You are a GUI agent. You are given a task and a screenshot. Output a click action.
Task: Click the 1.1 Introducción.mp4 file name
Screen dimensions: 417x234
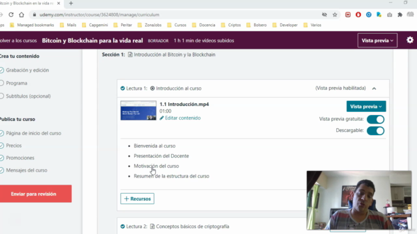click(x=184, y=104)
